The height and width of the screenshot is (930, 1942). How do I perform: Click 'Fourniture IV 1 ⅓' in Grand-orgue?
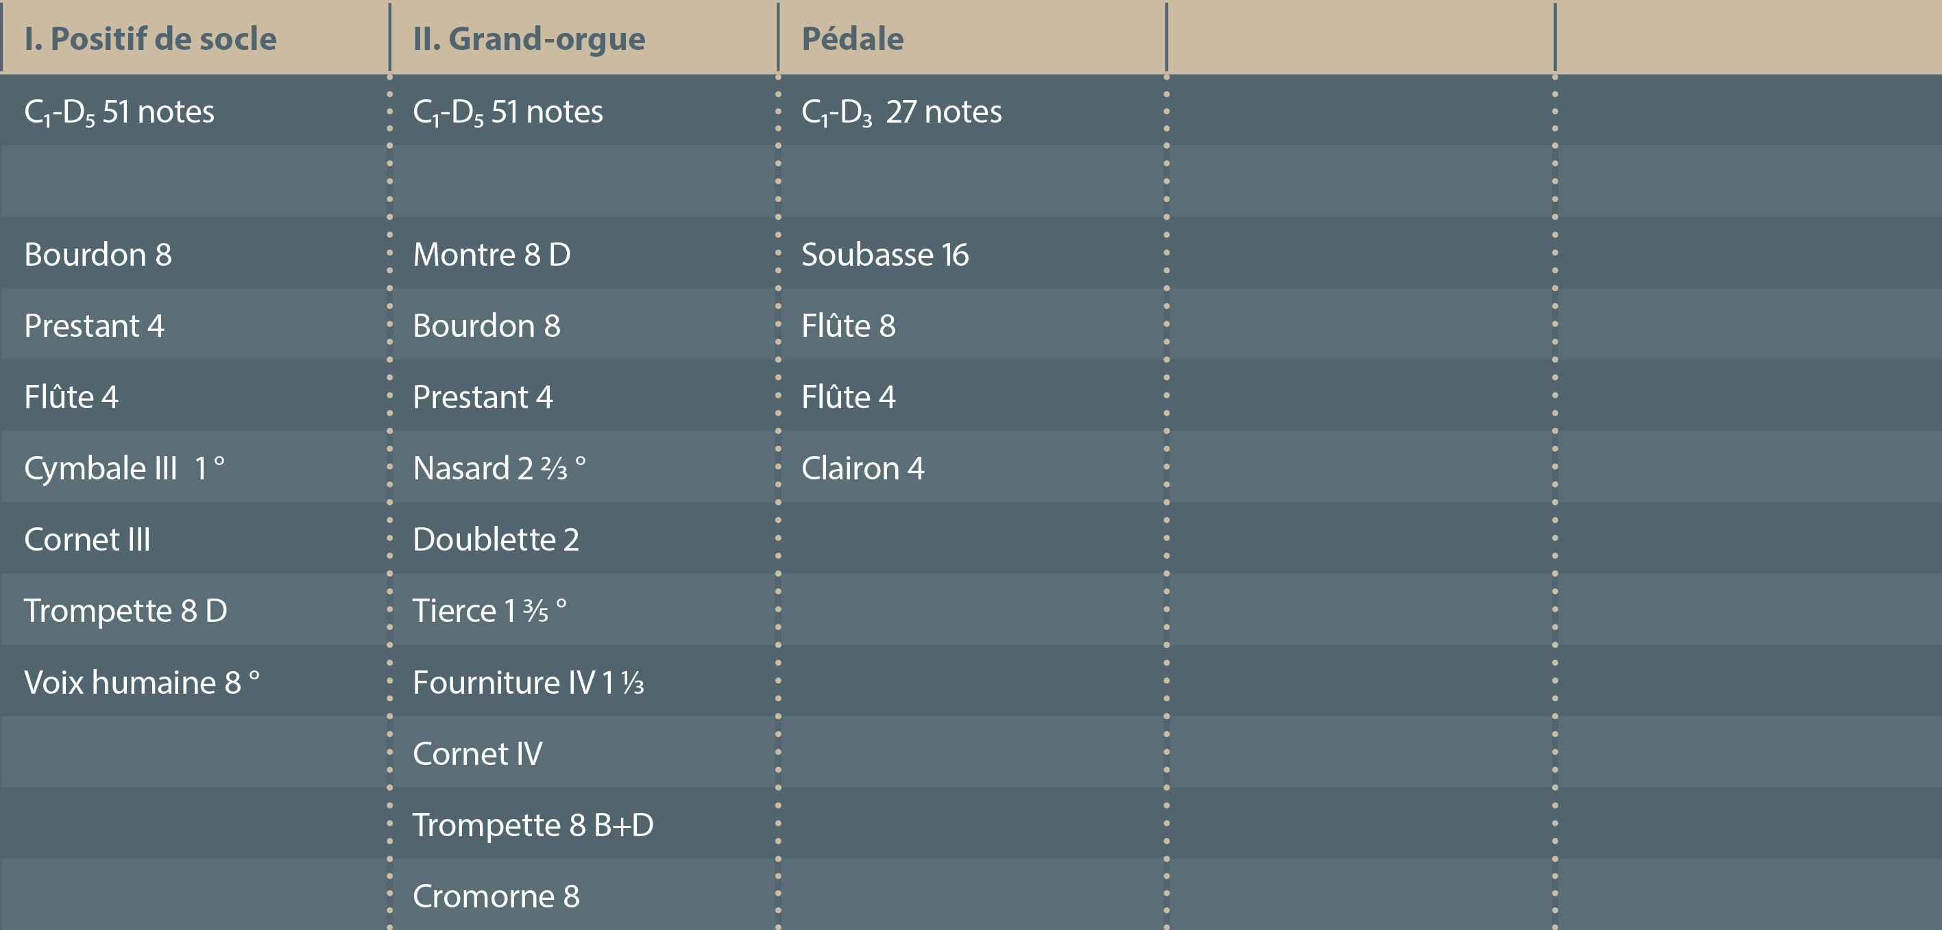coord(528,682)
